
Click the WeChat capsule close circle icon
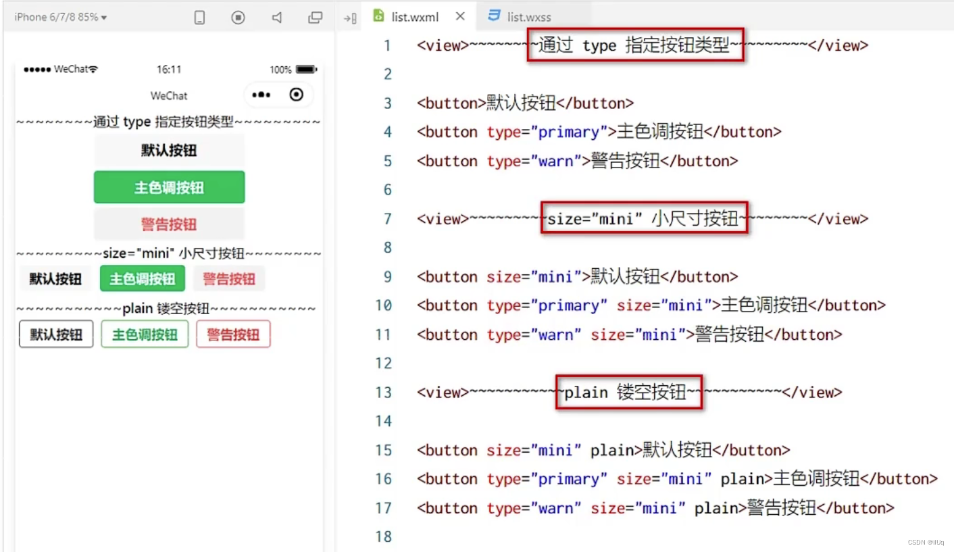click(296, 95)
